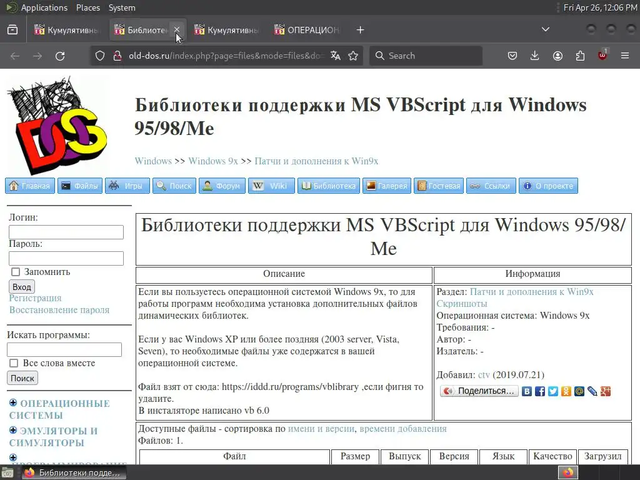Image resolution: width=640 pixels, height=480 pixels.
Task: Open Файлы section in navigation
Action: pyautogui.click(x=80, y=186)
